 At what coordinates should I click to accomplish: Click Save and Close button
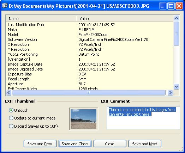(75, 144)
